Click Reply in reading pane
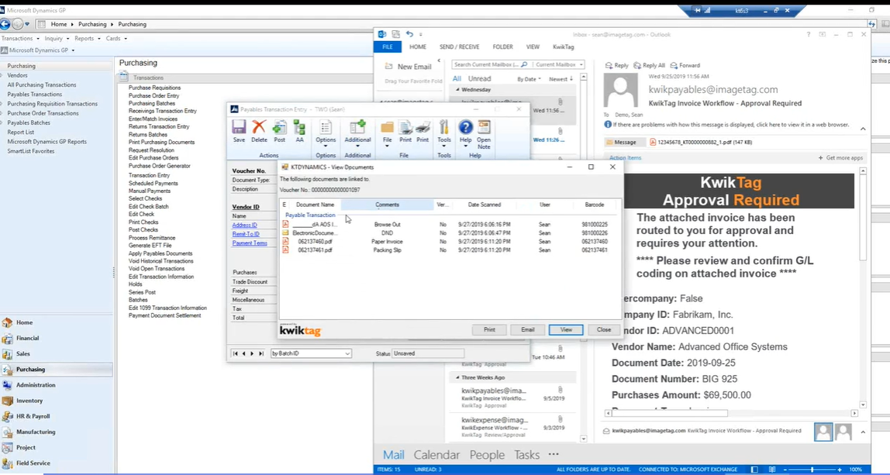This screenshot has width=890, height=475. tap(617, 65)
